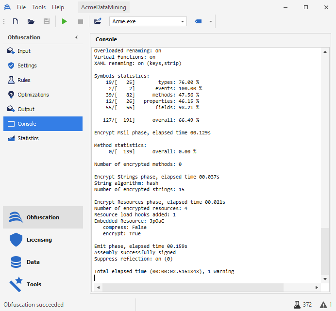Image resolution: width=336 pixels, height=311 pixels.
Task: Click the New project toolbar icon
Action: coord(16,21)
